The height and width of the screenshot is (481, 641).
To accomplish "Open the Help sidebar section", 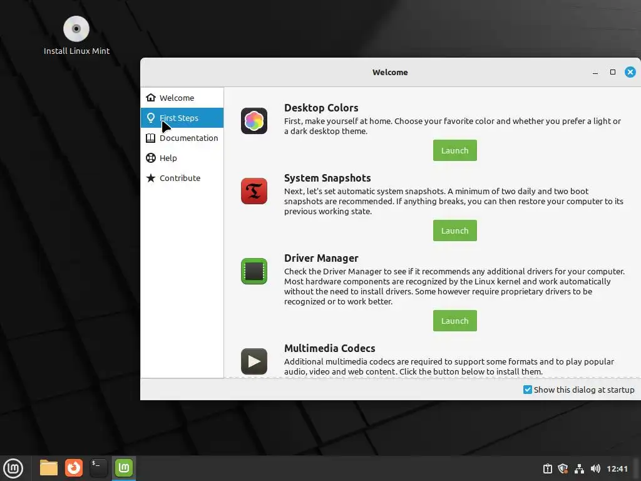I will point(182,158).
